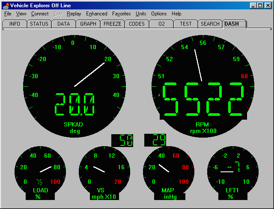Open the Replay menu

74,14
